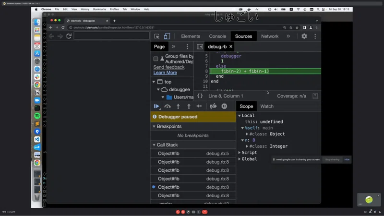Open the Learn More link

tap(165, 73)
